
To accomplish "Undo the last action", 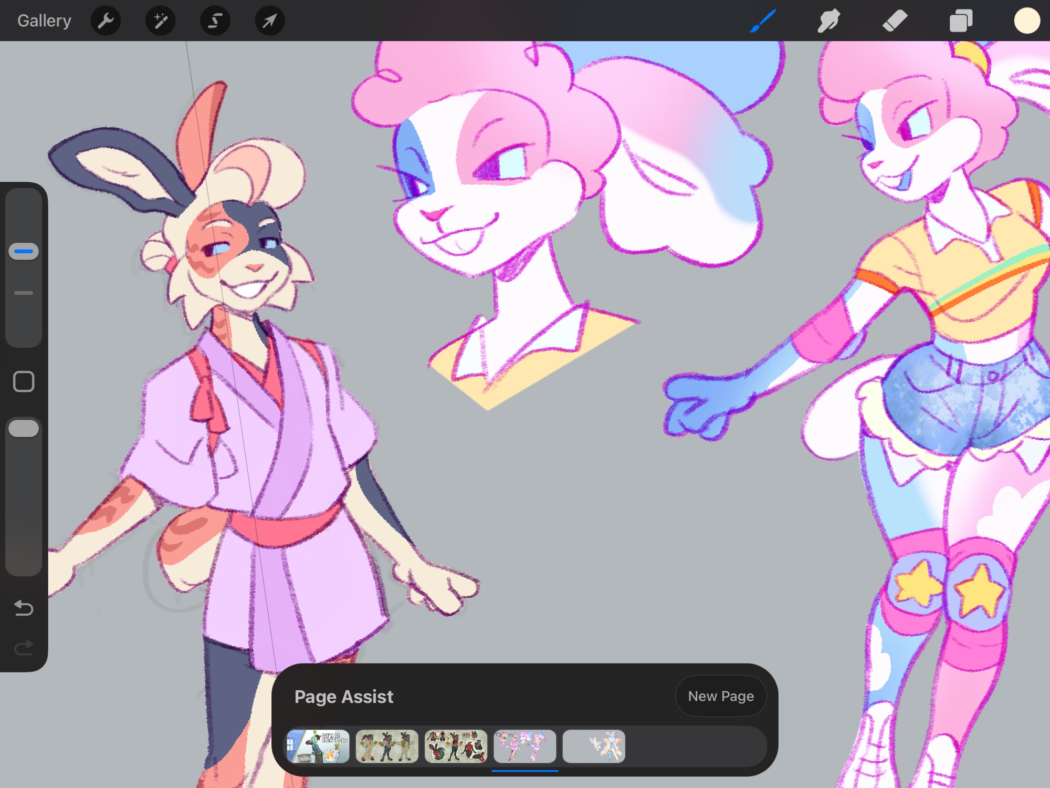I will click(x=24, y=608).
